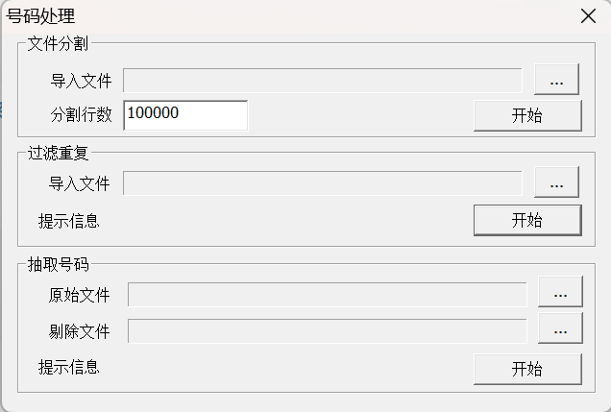Browse for import file in 文件分割 section

[x=556, y=81]
